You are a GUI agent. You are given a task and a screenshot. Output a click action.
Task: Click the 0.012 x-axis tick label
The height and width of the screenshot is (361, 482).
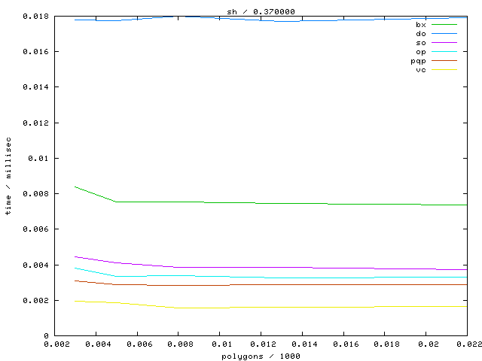(x=261, y=344)
